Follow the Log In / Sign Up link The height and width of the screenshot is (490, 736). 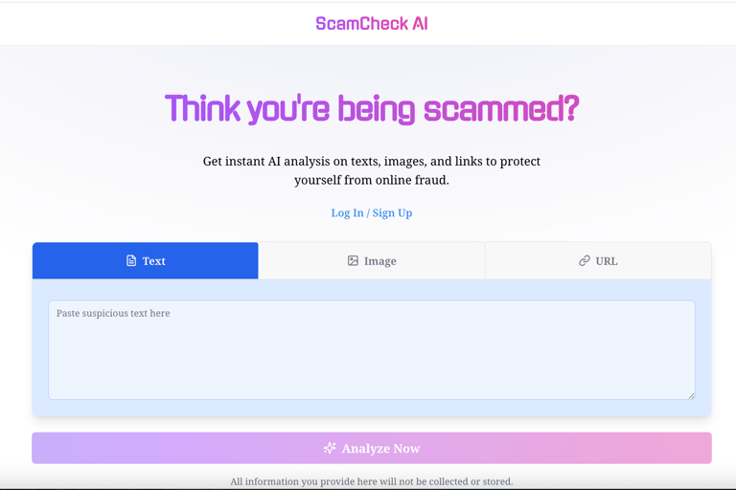[x=372, y=212]
